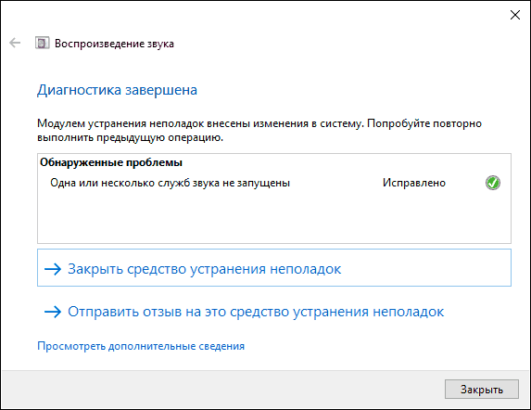Click the green fixed checkmark icon
The image size is (531, 410).
(493, 183)
